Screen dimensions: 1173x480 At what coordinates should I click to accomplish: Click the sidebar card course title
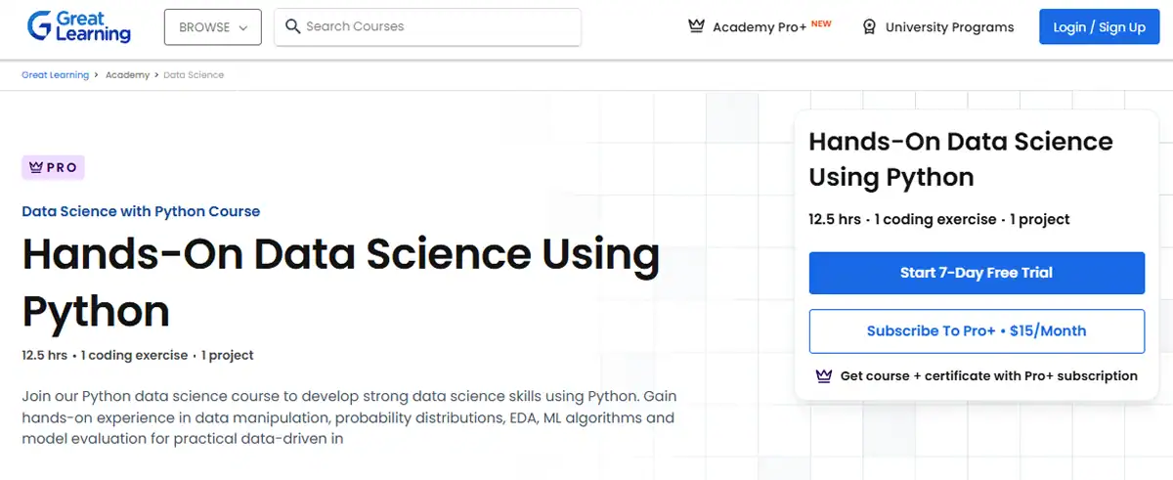pyautogui.click(x=960, y=159)
